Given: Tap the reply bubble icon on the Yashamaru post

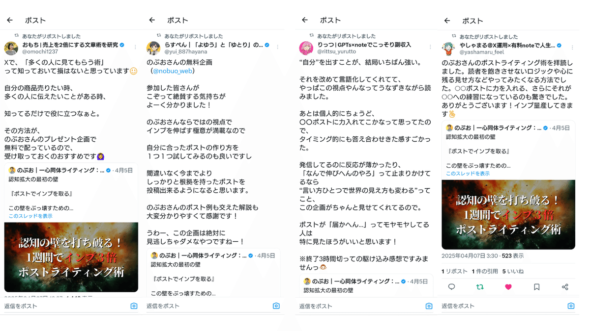Looking at the screenshot, I should click(451, 287).
